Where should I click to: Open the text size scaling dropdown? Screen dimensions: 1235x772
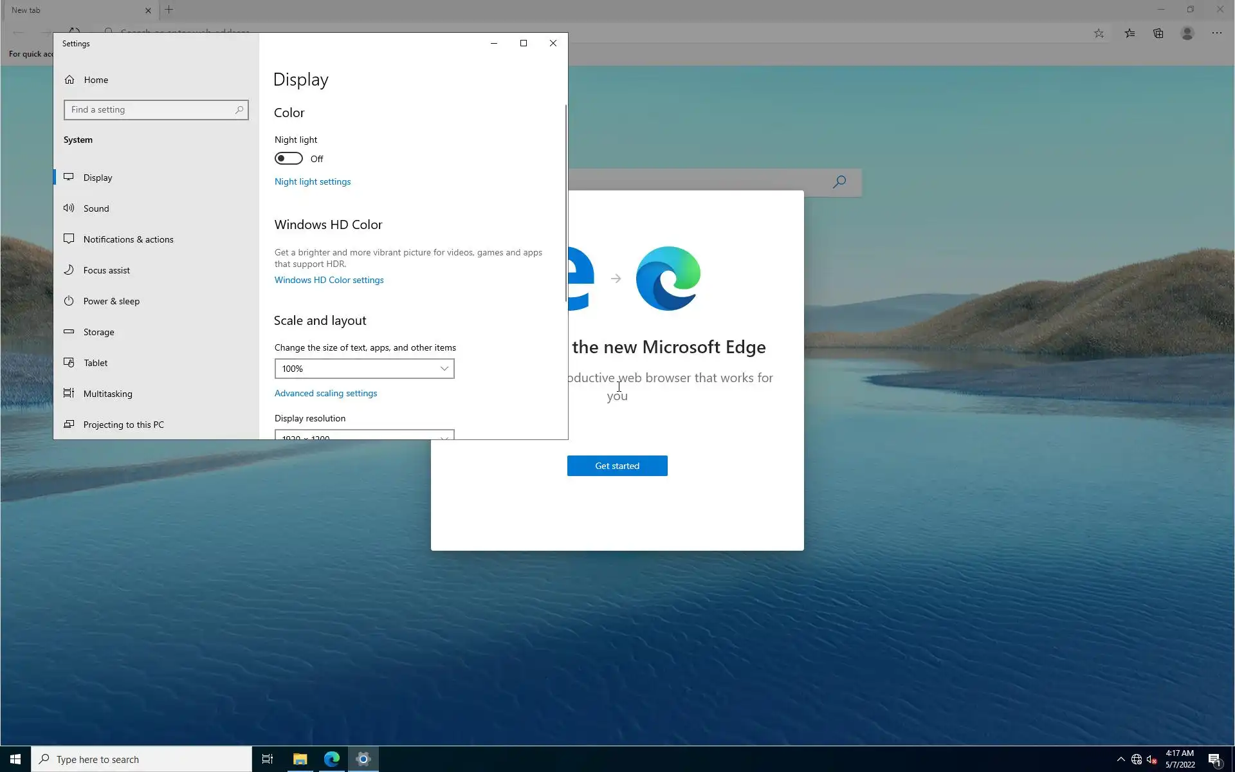(364, 369)
